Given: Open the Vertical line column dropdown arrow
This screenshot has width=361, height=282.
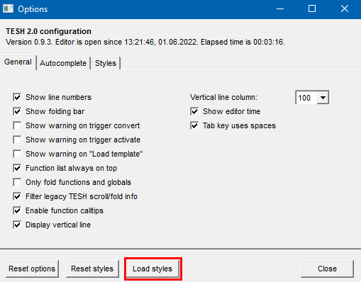Looking at the screenshot, I should [323, 97].
